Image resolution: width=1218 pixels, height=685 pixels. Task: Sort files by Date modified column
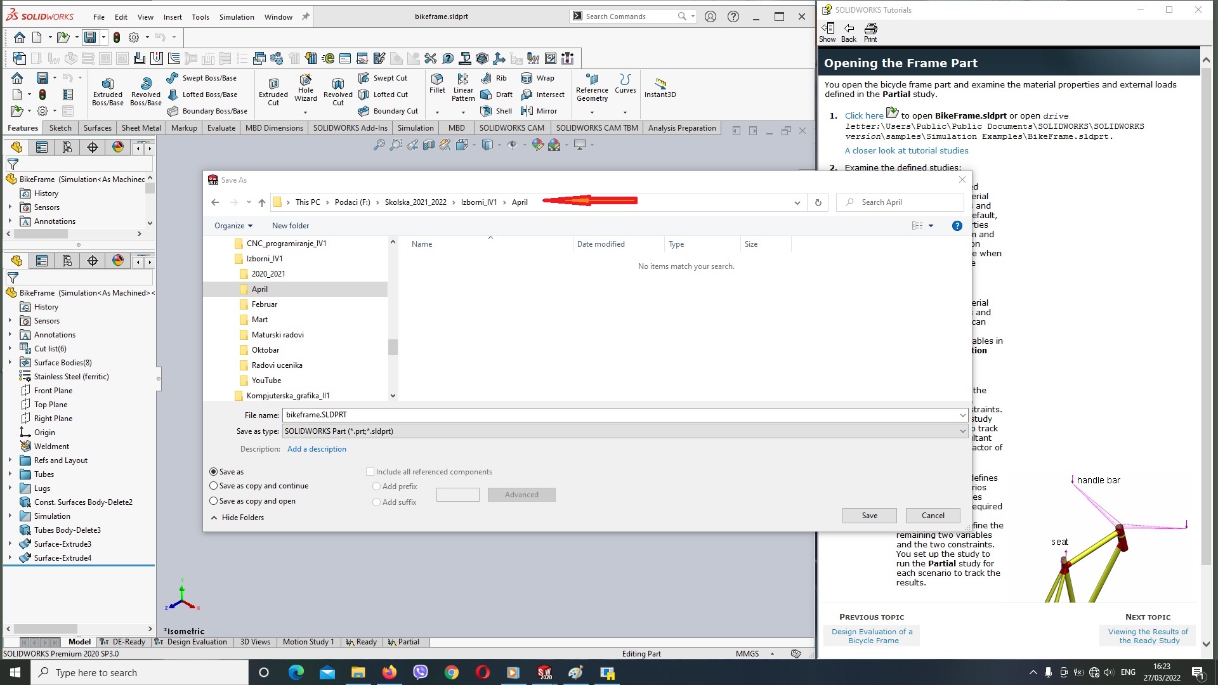[601, 244]
